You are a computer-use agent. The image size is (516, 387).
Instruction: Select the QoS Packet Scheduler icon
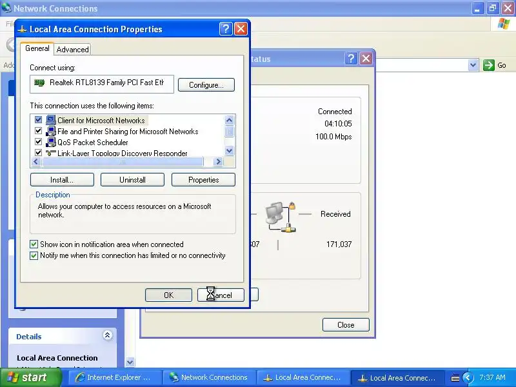[x=51, y=142]
